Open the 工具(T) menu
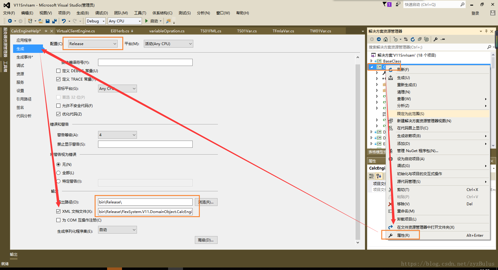The height and width of the screenshot is (270, 498). pos(140,13)
